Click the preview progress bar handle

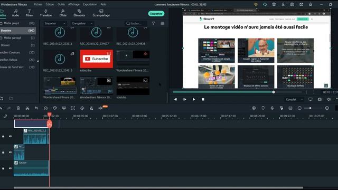[x=274, y=92]
